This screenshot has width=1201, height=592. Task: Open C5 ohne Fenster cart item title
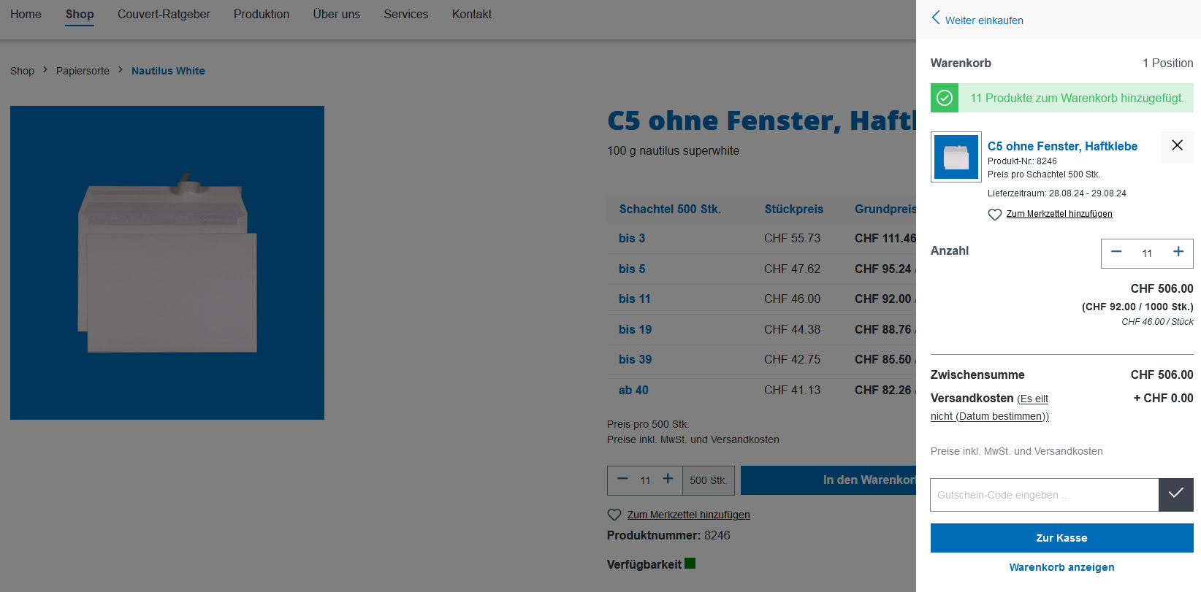pyautogui.click(x=1062, y=146)
